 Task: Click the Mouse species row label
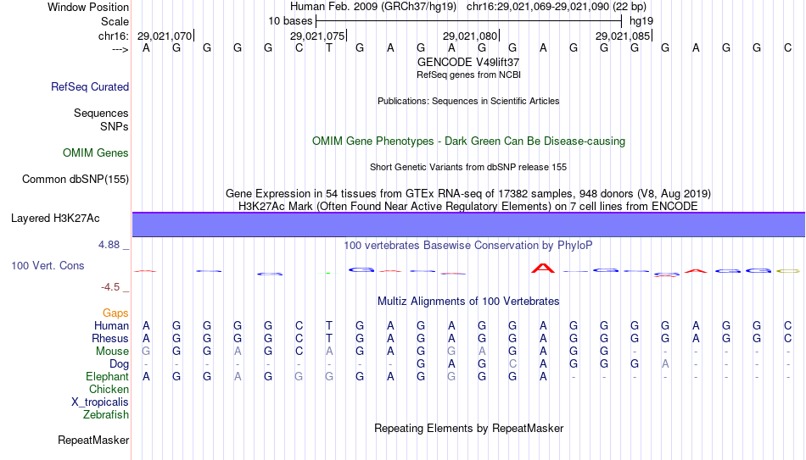tap(112, 352)
